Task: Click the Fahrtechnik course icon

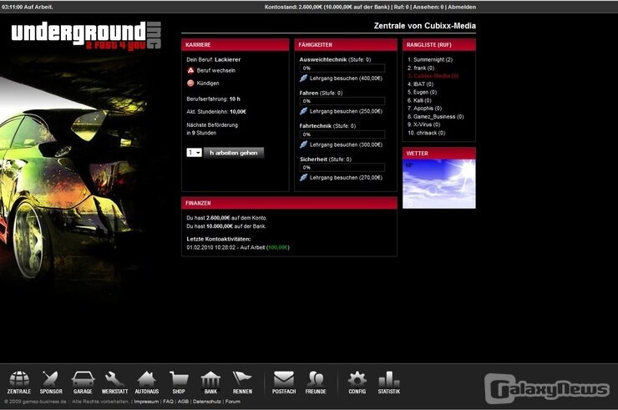Action: 303,144
